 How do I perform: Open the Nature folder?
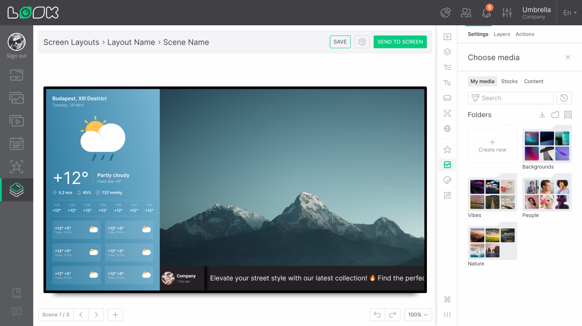[x=492, y=241]
